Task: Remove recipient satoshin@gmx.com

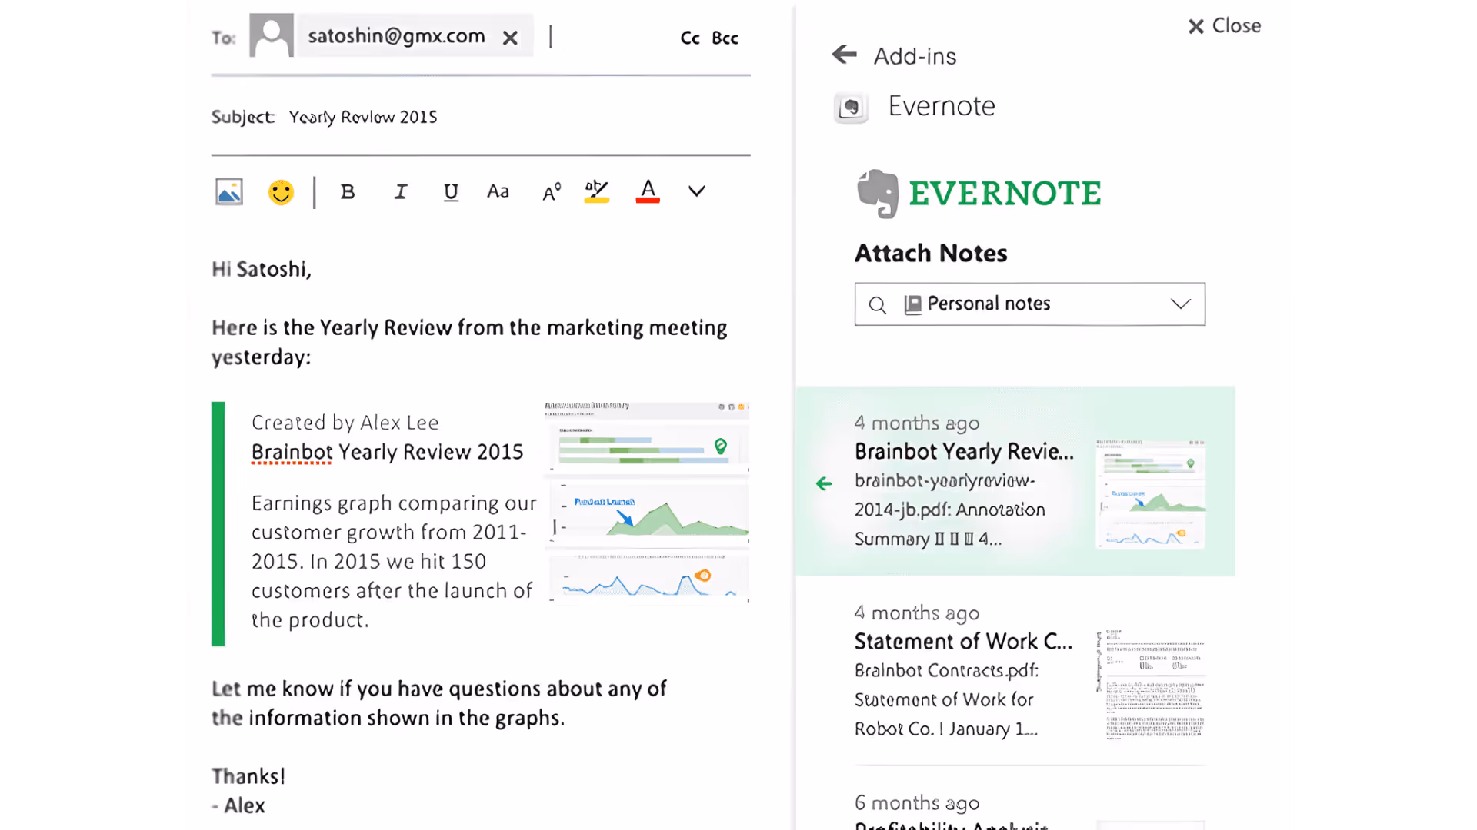Action: coord(510,38)
